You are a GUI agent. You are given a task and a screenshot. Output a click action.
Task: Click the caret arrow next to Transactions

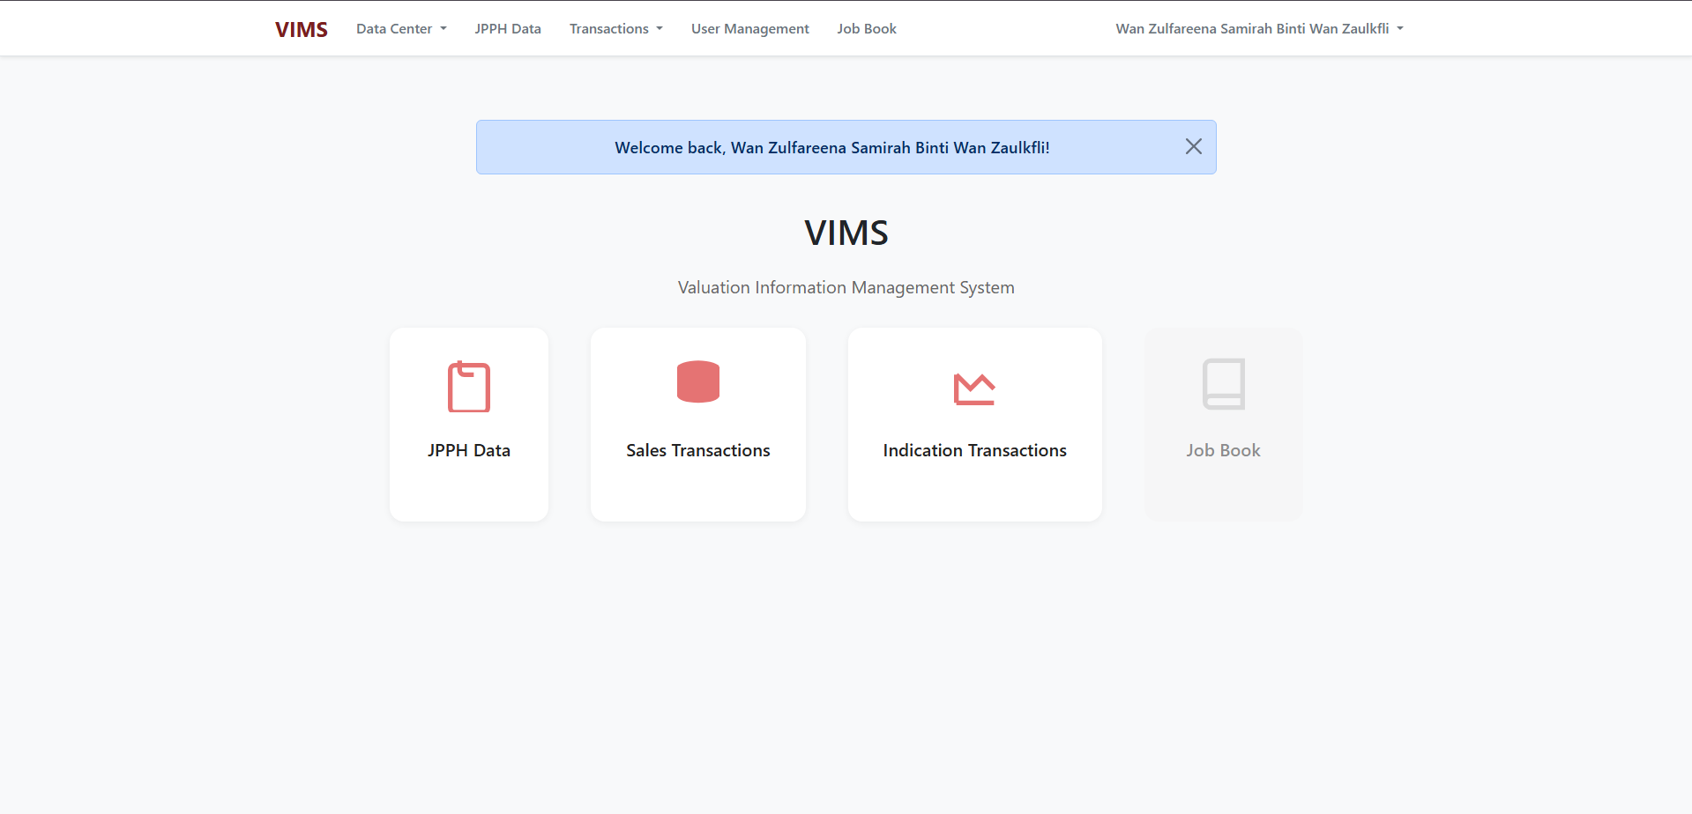coord(660,29)
